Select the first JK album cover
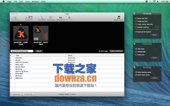This screenshot has width=170, height=106. pos(21,33)
